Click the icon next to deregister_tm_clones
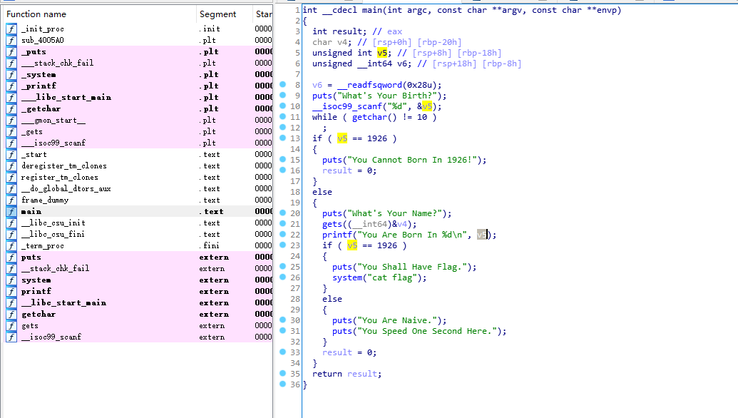The height and width of the screenshot is (418, 738). [x=11, y=166]
